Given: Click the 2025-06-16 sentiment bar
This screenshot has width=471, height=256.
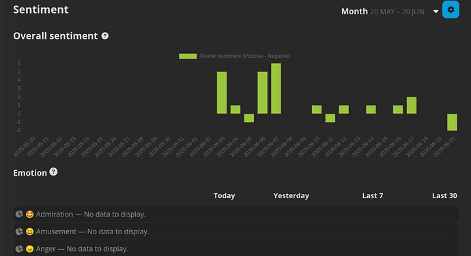Looking at the screenshot, I should (x=398, y=110).
